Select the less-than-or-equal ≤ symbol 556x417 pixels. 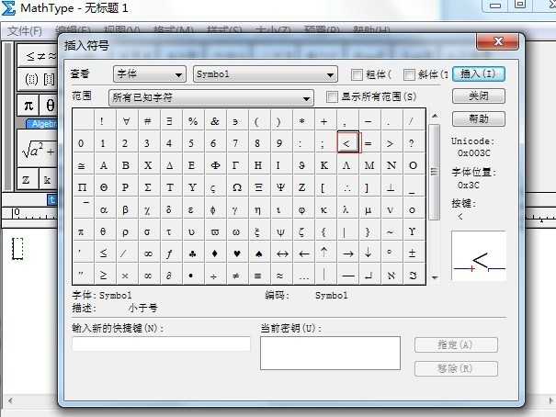pyautogui.click(x=104, y=253)
